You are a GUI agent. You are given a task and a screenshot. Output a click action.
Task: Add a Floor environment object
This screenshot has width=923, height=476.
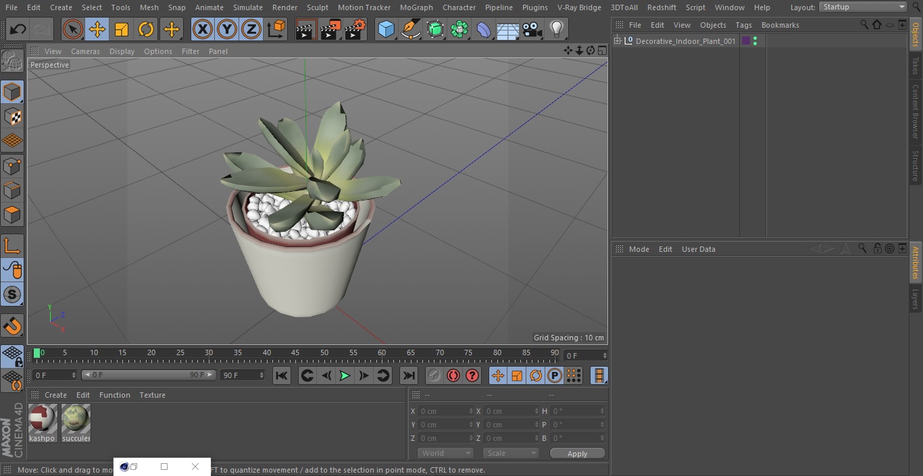[x=508, y=29]
